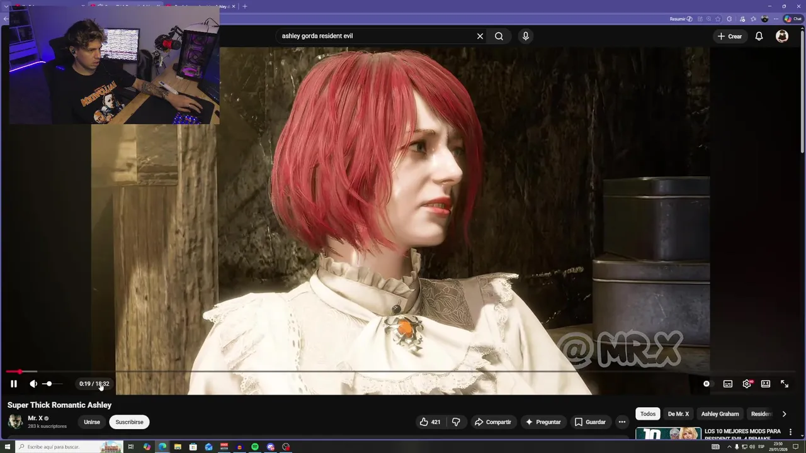The image size is (806, 453).
Task: Open the Windows Start menu
Action: click(7, 447)
